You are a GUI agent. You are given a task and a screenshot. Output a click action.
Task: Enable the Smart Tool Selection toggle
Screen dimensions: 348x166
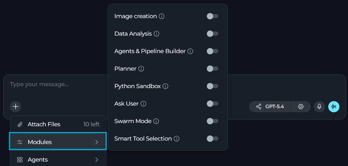tap(212, 139)
